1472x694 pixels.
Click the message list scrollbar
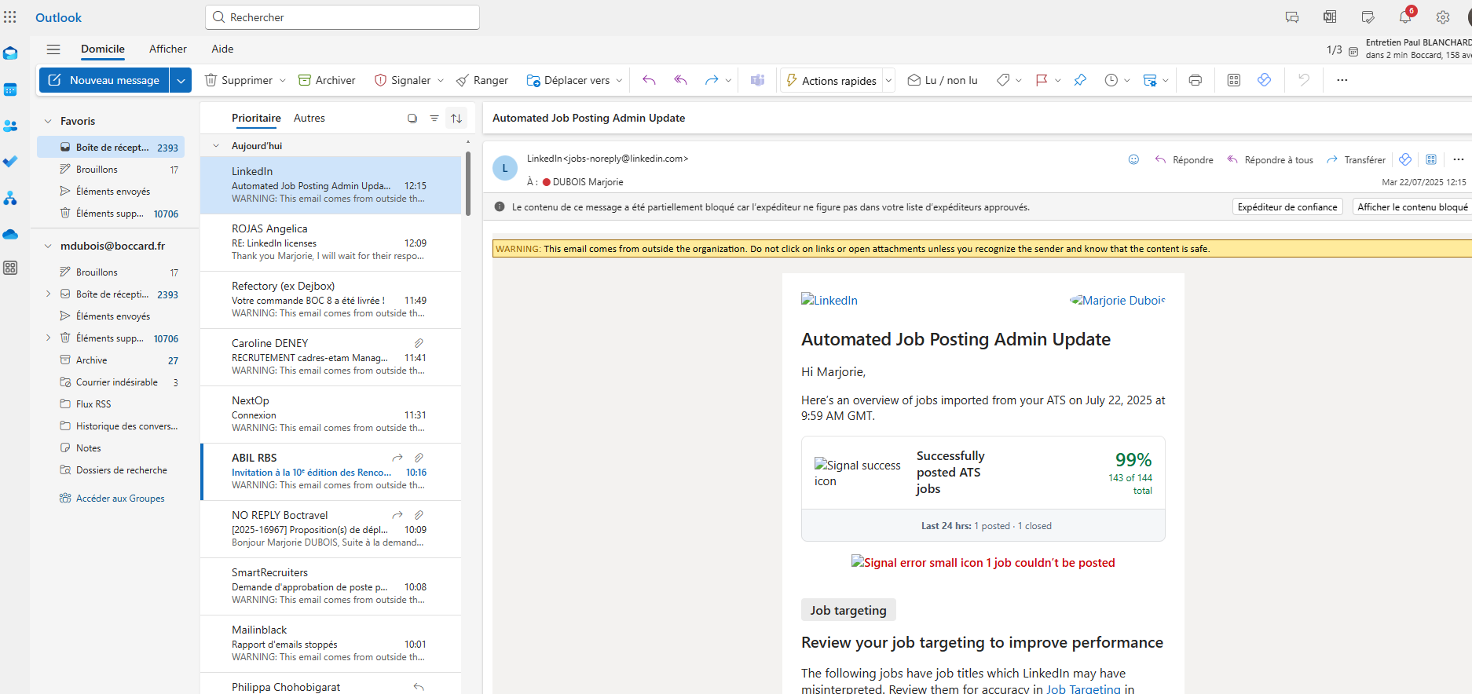tap(468, 184)
